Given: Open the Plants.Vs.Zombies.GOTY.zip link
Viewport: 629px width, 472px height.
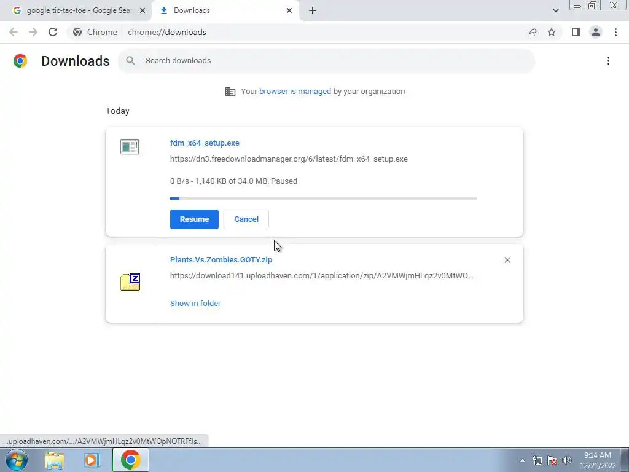Looking at the screenshot, I should (x=221, y=260).
